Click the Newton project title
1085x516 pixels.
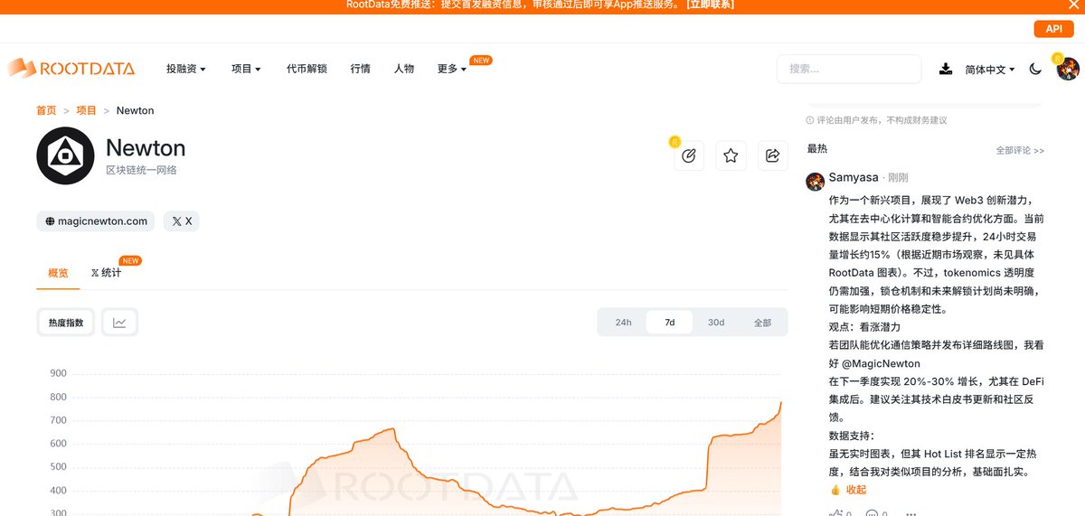coord(146,148)
